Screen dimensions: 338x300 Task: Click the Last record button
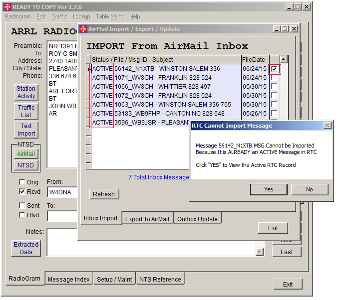click(x=287, y=252)
